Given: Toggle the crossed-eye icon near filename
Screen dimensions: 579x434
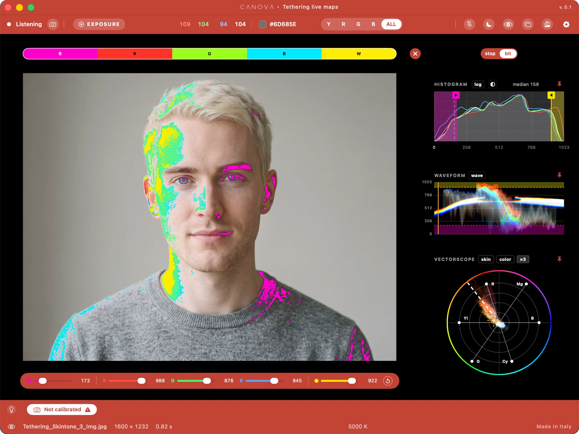Looking at the screenshot, I should click(x=12, y=427).
